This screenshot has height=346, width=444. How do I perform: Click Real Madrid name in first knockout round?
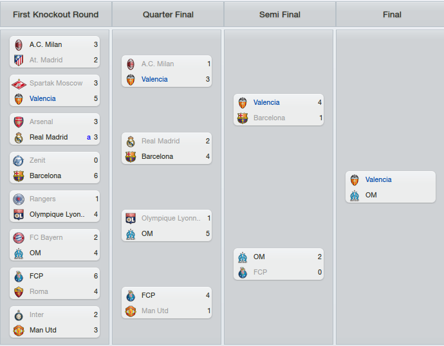[49, 137]
